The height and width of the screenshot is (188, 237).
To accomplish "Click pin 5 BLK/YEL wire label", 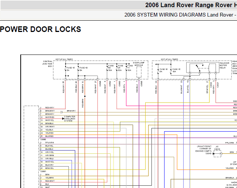I will pos(49,146).
